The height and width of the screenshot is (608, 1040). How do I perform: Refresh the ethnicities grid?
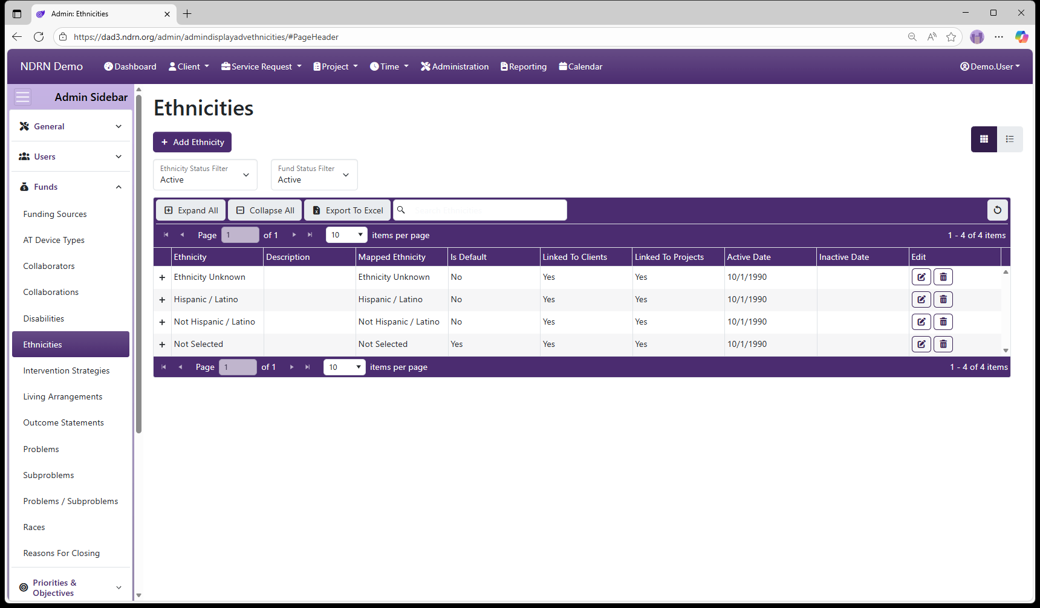click(x=998, y=210)
